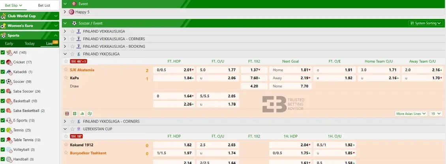Click the Happy 5 event icon

tap(71, 12)
